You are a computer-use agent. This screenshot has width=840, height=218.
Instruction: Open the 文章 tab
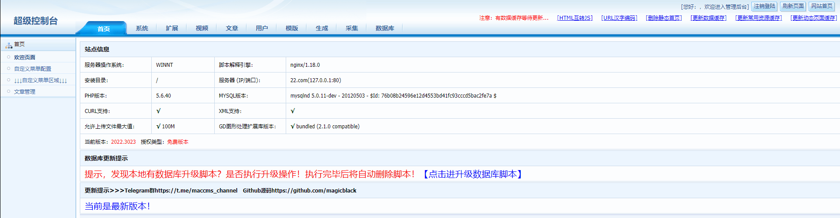(x=232, y=28)
